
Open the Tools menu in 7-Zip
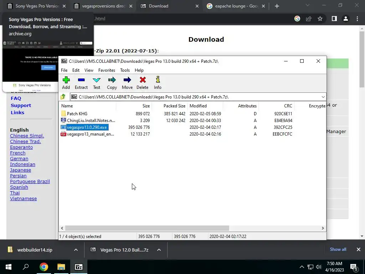click(125, 70)
